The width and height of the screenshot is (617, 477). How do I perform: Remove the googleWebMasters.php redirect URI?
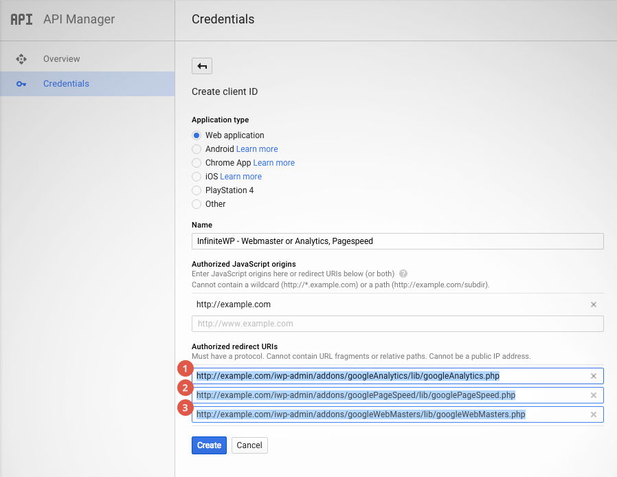click(x=594, y=414)
